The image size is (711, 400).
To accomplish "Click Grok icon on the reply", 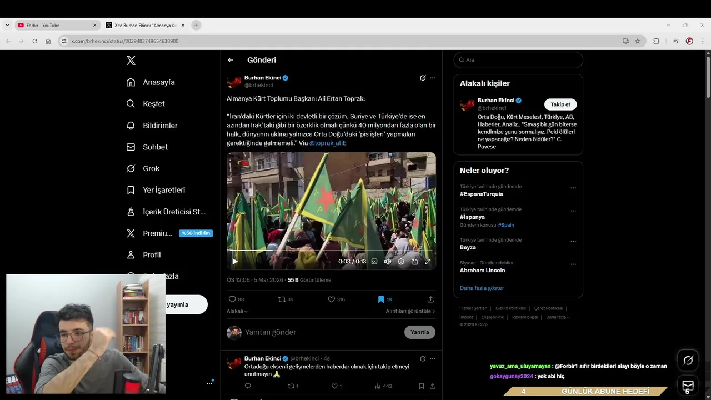I will 423,359.
